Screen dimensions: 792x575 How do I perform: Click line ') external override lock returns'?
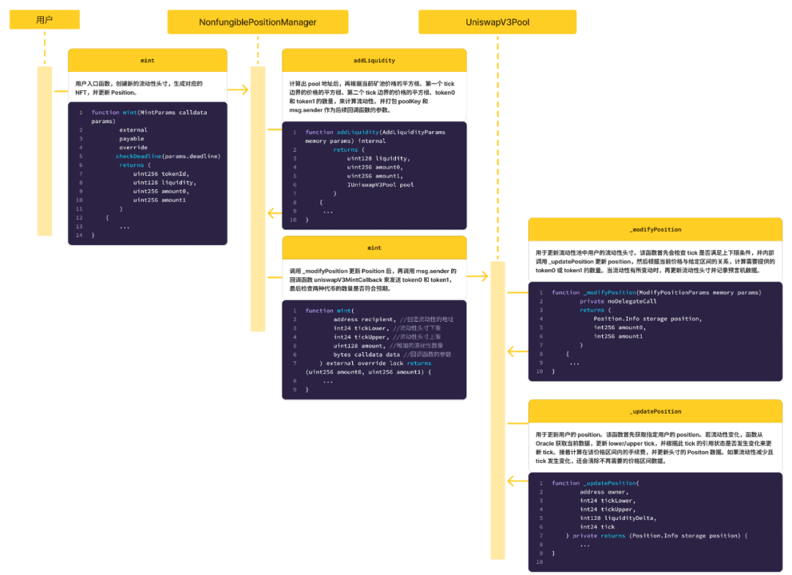[x=375, y=363]
